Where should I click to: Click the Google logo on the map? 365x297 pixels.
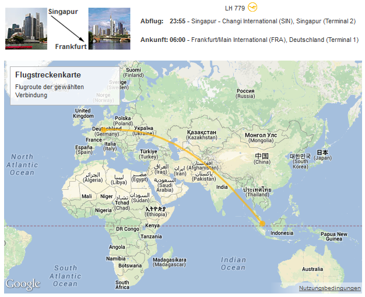pyautogui.click(x=23, y=284)
